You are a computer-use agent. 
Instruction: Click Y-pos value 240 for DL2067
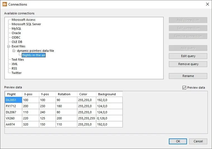click(48, 112)
